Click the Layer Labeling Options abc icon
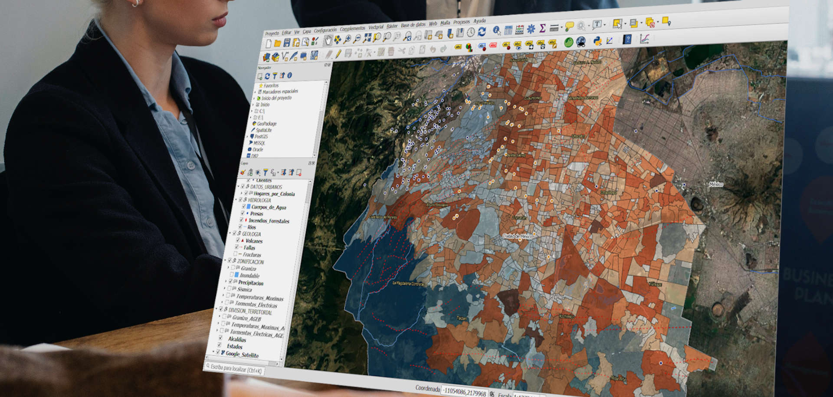The width and height of the screenshot is (833, 397). coord(458,47)
